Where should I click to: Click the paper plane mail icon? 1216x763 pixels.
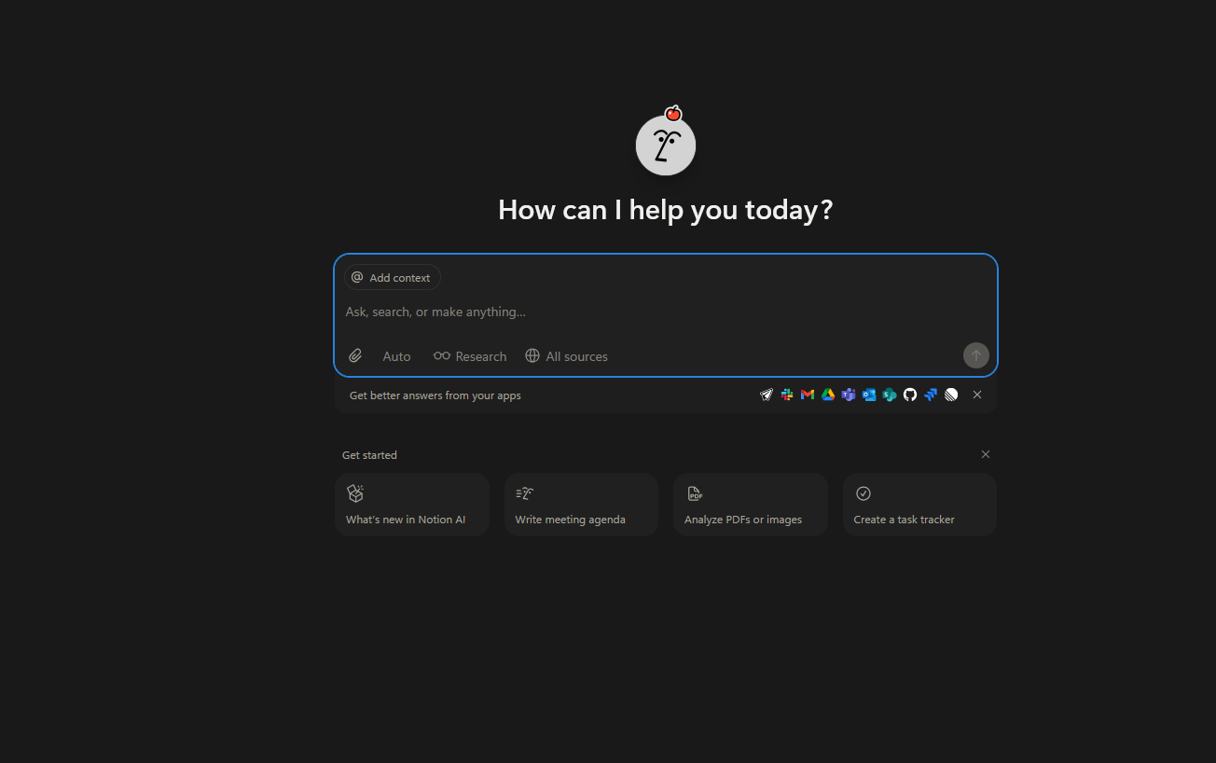[767, 395]
